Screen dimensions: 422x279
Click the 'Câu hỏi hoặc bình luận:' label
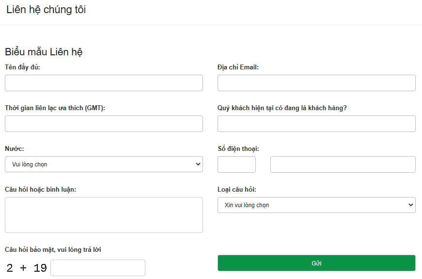coord(40,190)
